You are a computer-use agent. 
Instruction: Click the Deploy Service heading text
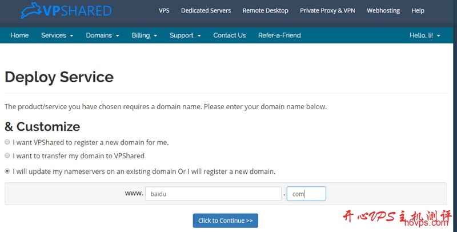click(x=59, y=77)
